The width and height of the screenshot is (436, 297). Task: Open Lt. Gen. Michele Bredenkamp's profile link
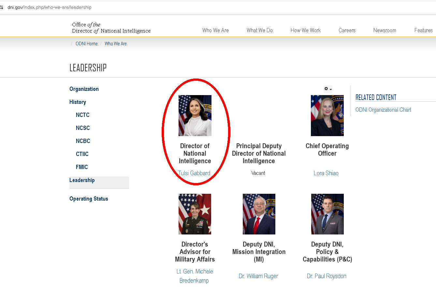(195, 276)
